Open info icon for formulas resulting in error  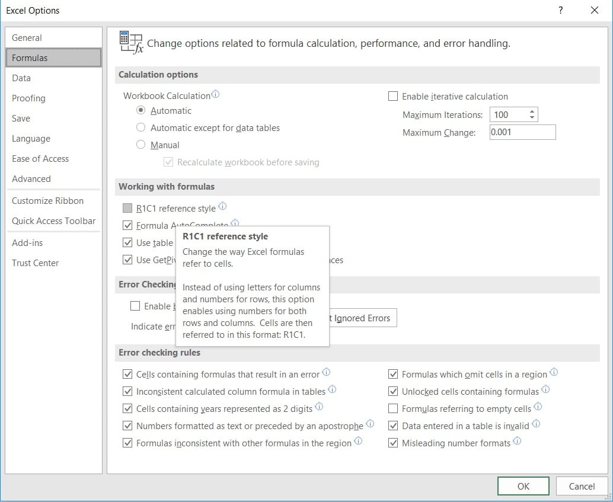click(x=326, y=372)
